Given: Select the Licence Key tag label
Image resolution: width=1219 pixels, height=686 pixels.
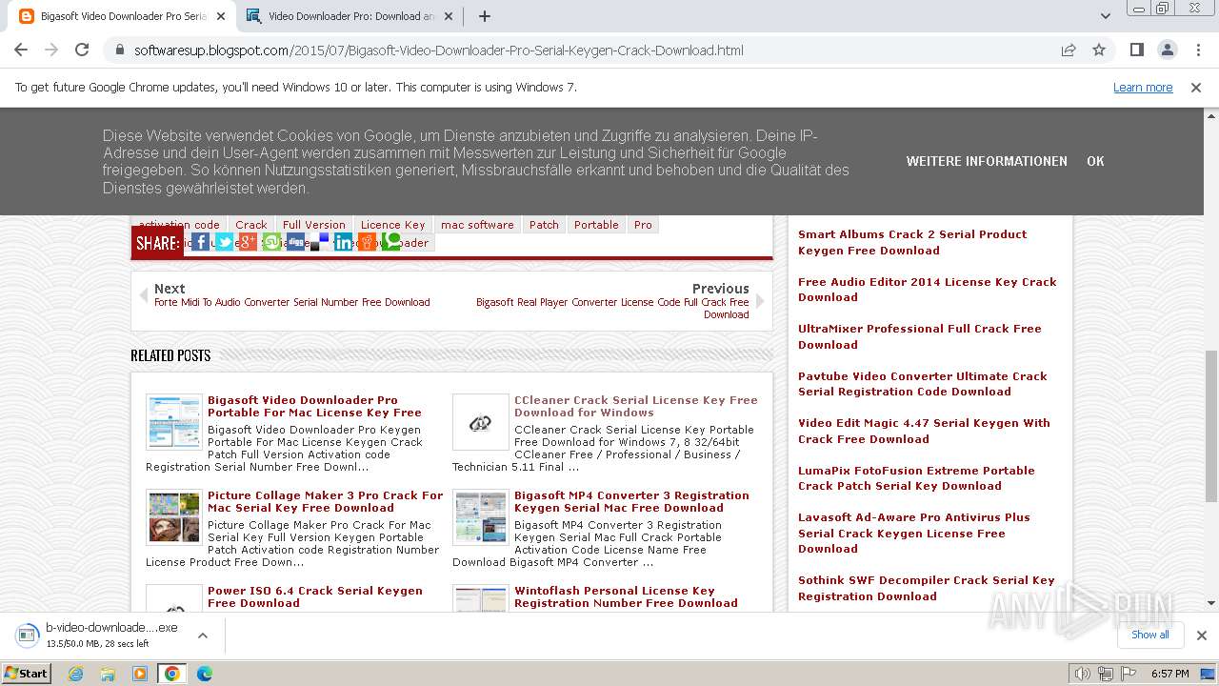Looking at the screenshot, I should click(x=392, y=225).
